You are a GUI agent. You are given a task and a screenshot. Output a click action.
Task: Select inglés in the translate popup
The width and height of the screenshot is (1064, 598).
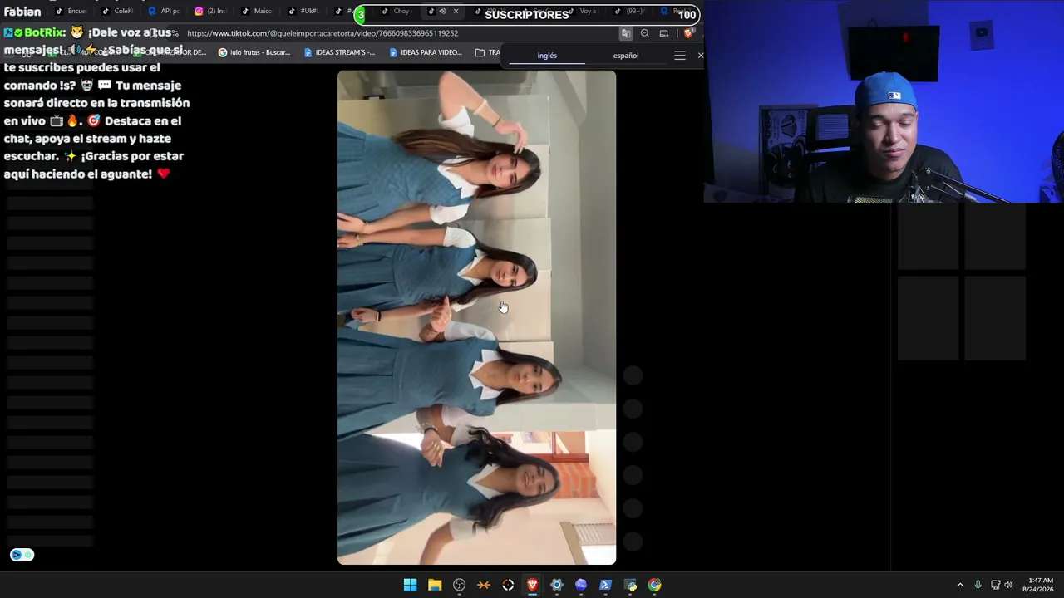pos(547,56)
